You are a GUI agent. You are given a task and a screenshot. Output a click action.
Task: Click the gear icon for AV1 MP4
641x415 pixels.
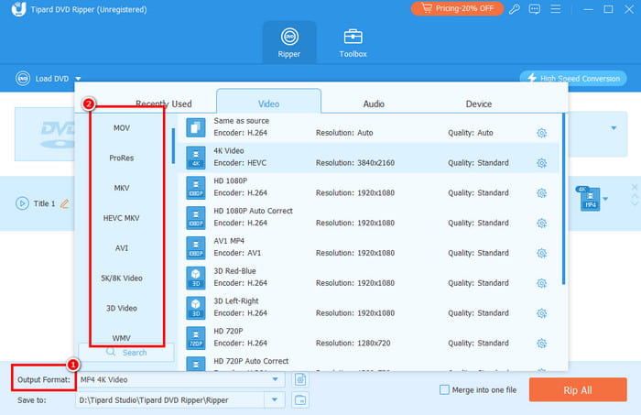click(x=541, y=253)
